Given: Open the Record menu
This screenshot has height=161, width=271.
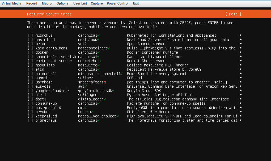Looking at the screenshot, I should [32, 3].
